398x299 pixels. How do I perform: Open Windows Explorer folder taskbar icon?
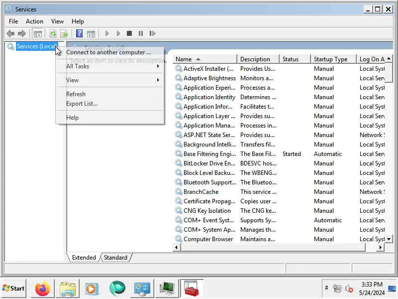pyautogui.click(x=67, y=289)
